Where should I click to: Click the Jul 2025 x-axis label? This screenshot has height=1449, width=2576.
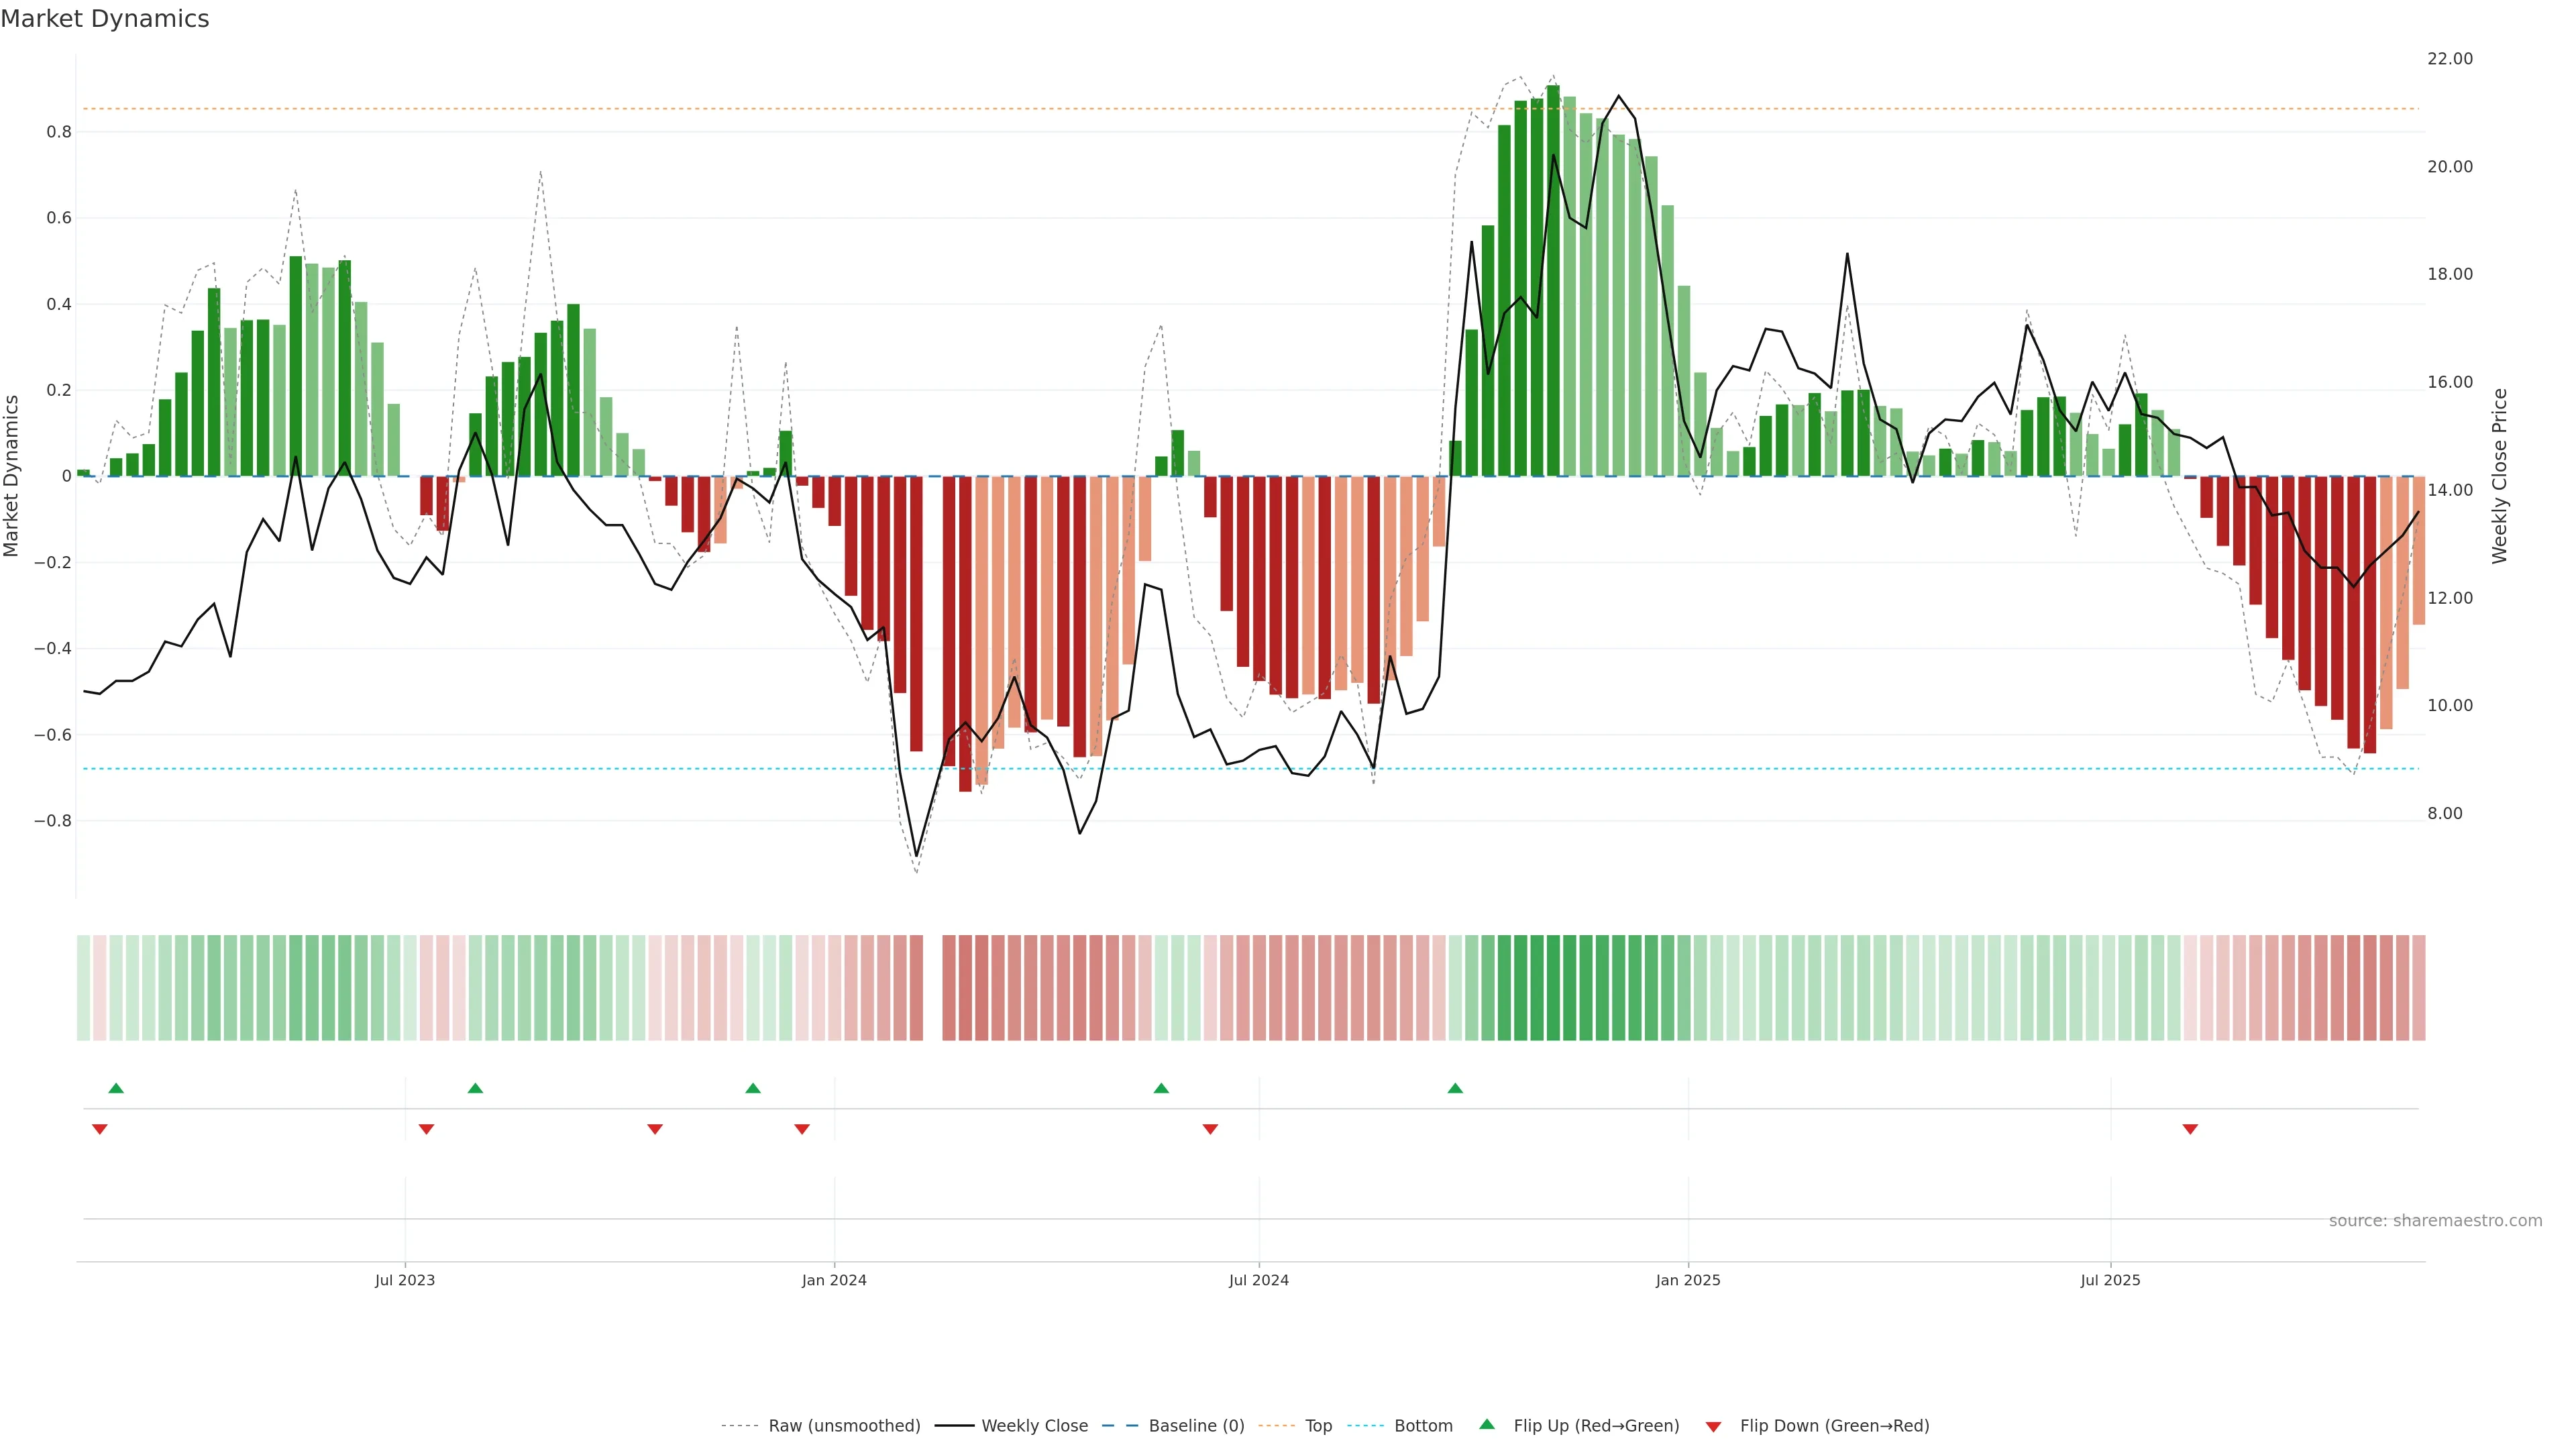click(x=2110, y=1280)
